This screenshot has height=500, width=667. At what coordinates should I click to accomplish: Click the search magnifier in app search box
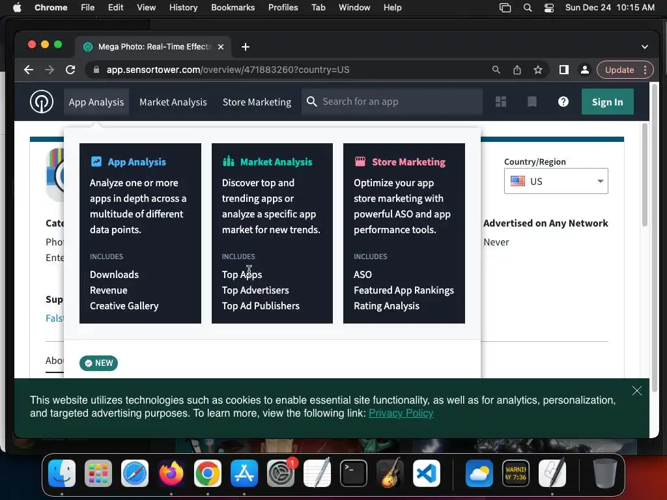point(312,102)
